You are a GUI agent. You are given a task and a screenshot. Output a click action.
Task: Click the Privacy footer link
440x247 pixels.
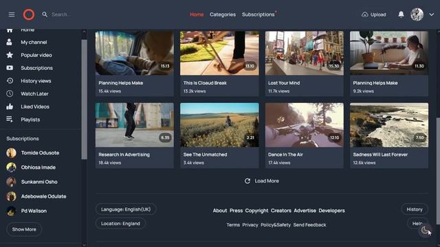250,225
